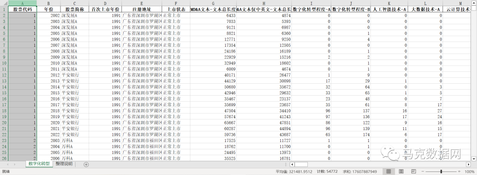Select column A header
This screenshot has width=477, height=175.
pos(23,3)
